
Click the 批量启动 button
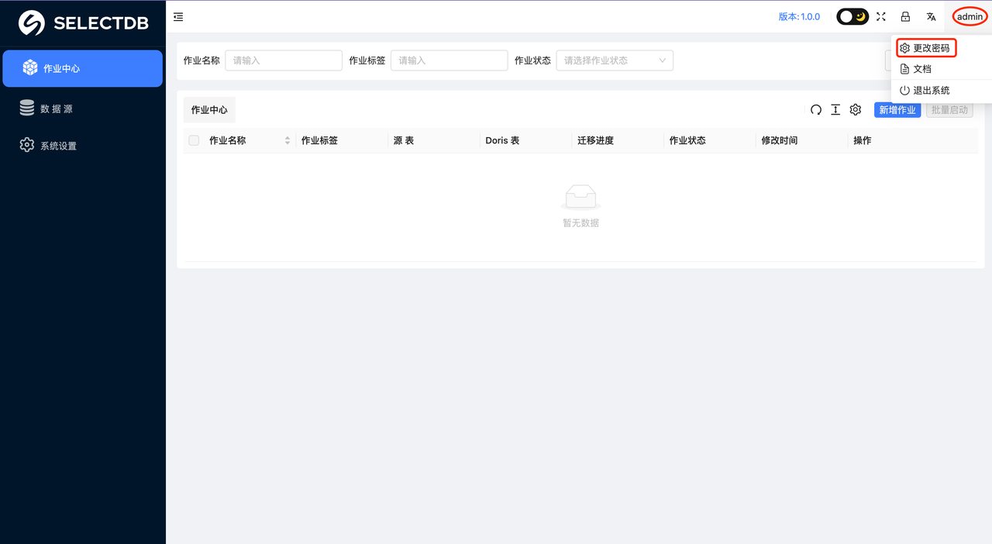click(949, 110)
